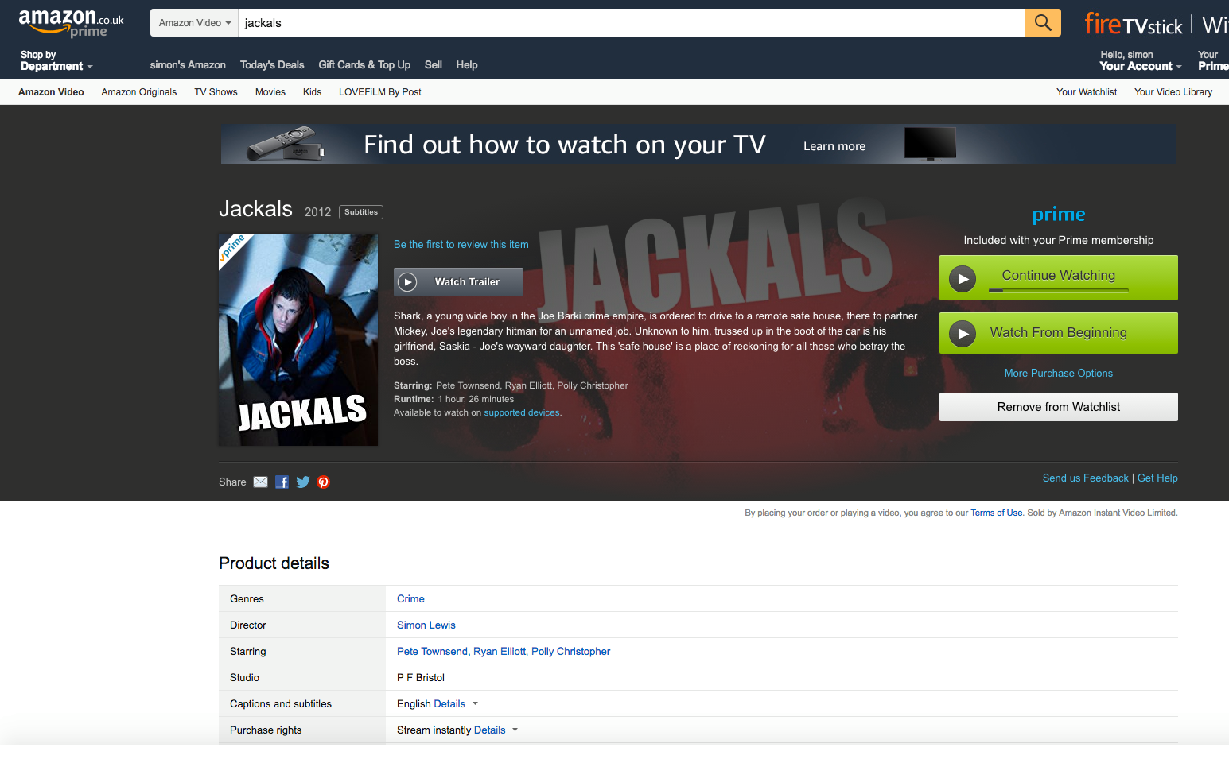Start Jackals with Watch From Beginning
This screenshot has height=759, width=1229.
click(x=1058, y=333)
